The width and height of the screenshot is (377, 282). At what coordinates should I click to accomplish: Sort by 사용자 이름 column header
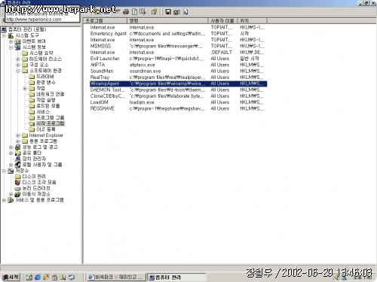click(222, 20)
